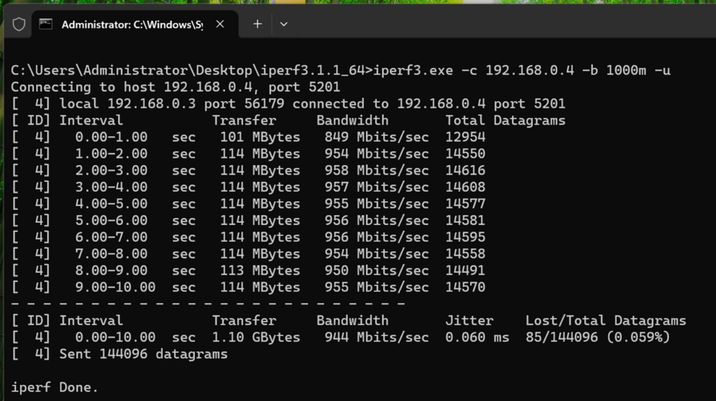The width and height of the screenshot is (716, 401).
Task: Click the 0.00-1.00 interval row
Action: pyautogui.click(x=111, y=137)
